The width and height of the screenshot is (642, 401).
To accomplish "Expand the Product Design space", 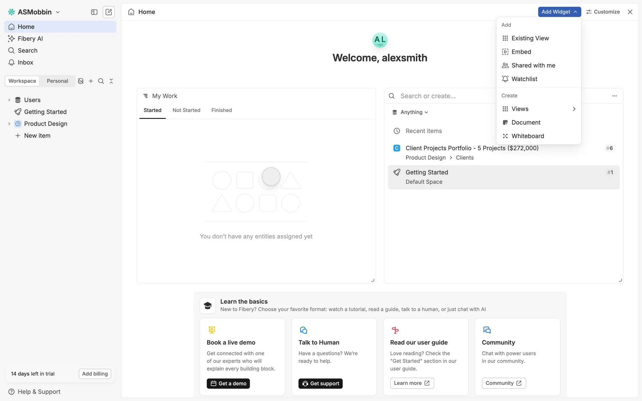I will pyautogui.click(x=9, y=124).
